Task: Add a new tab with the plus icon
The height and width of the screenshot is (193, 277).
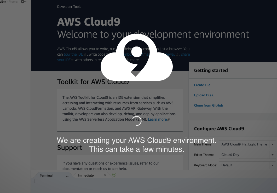Action: 114,175
